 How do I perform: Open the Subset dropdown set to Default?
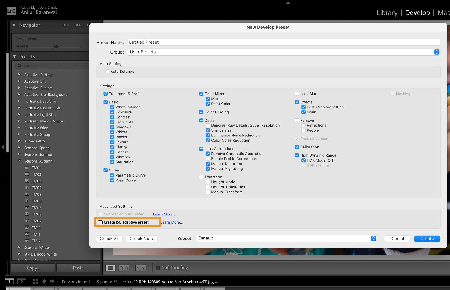coord(286,238)
